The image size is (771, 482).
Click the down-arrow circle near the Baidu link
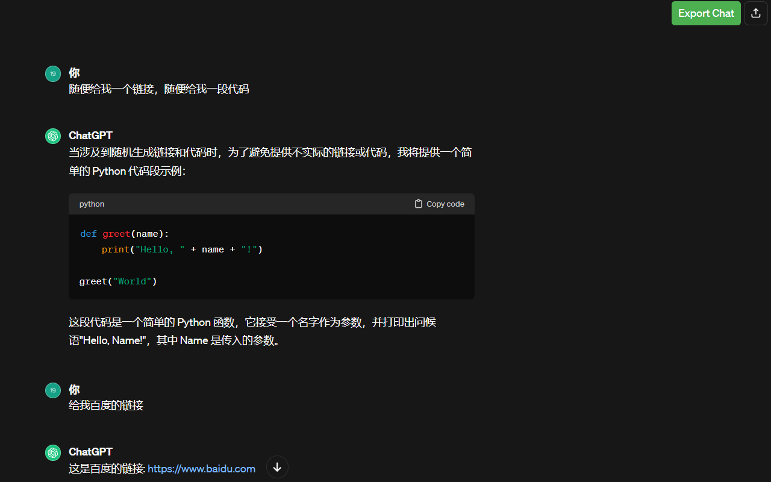click(276, 467)
